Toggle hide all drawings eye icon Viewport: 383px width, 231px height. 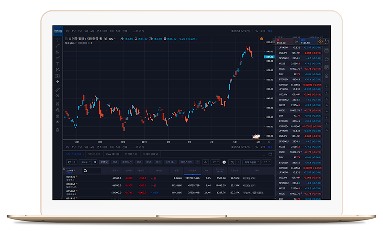[x=57, y=122]
